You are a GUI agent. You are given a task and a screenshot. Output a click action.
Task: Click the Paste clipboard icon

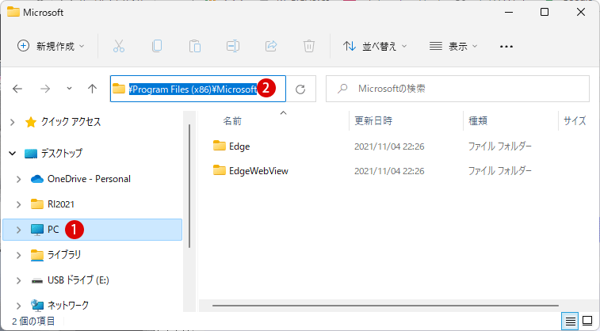(x=195, y=46)
